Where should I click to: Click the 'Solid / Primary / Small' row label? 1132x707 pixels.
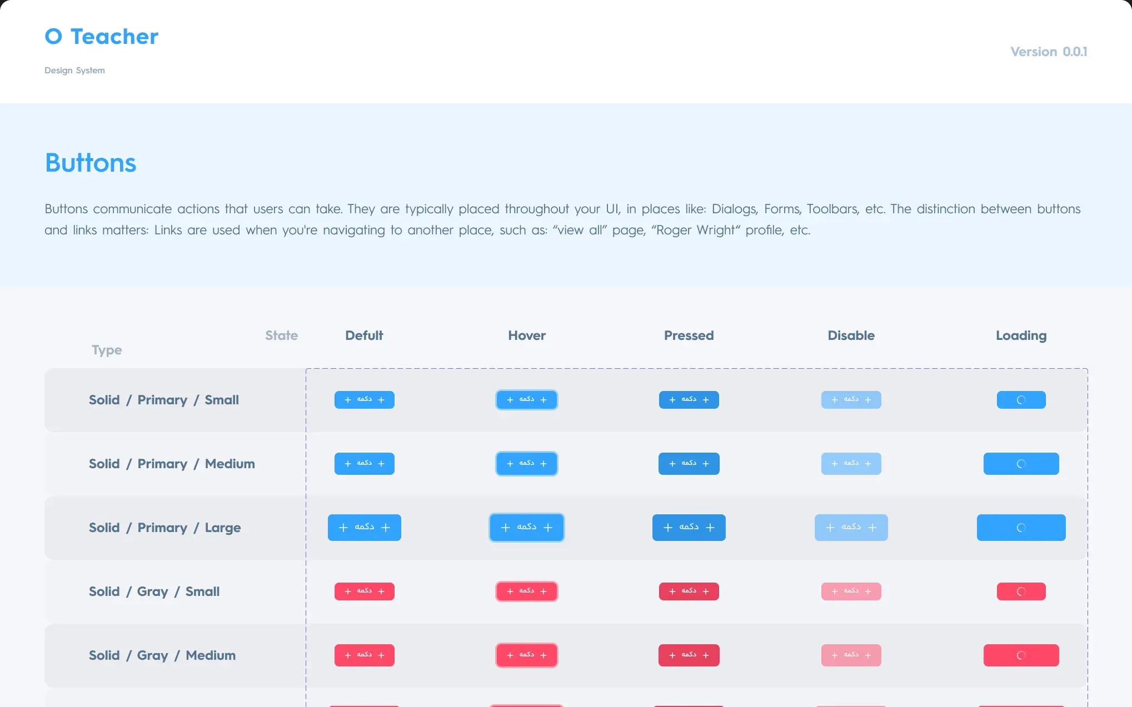click(164, 400)
